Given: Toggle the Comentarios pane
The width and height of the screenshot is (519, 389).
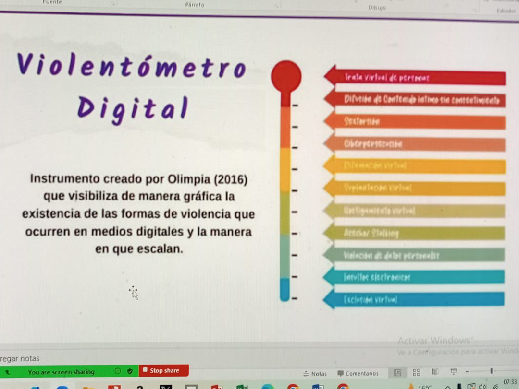Looking at the screenshot, I should 358,373.
